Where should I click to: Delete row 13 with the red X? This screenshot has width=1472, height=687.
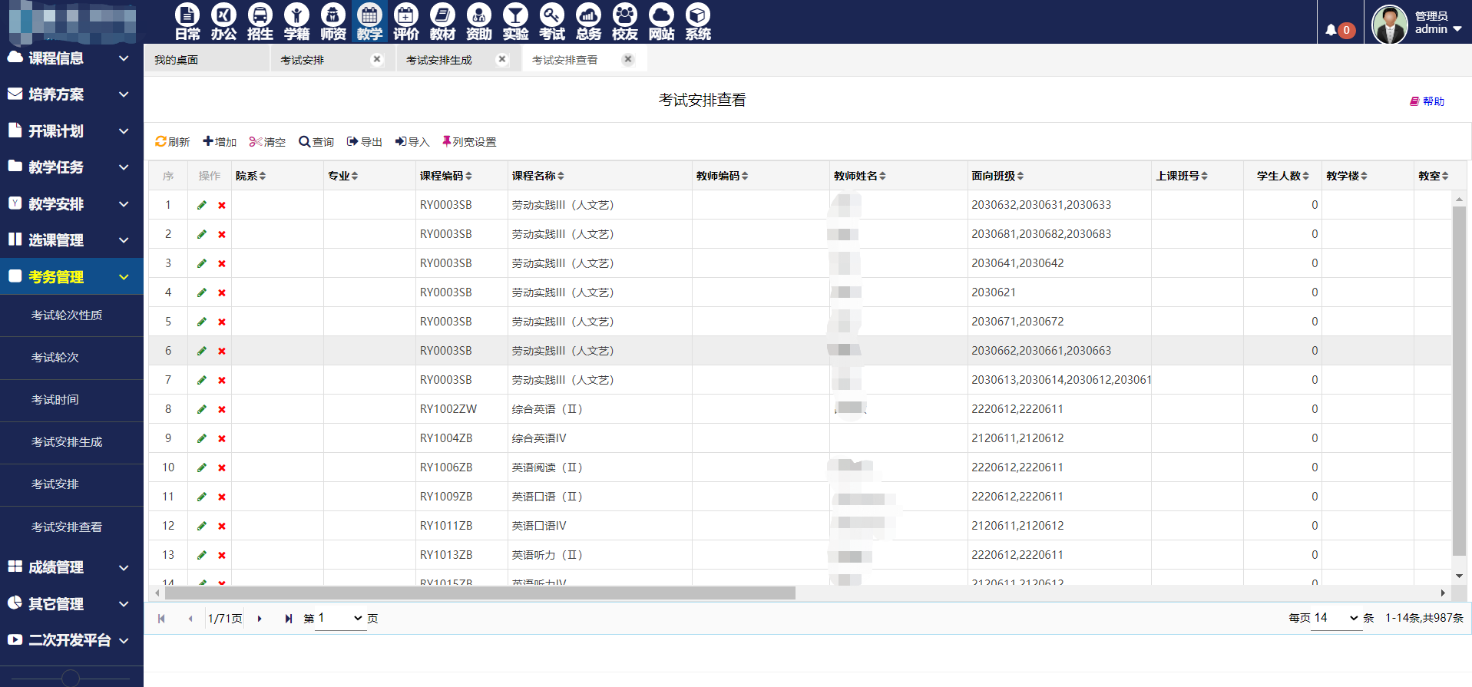coord(222,555)
